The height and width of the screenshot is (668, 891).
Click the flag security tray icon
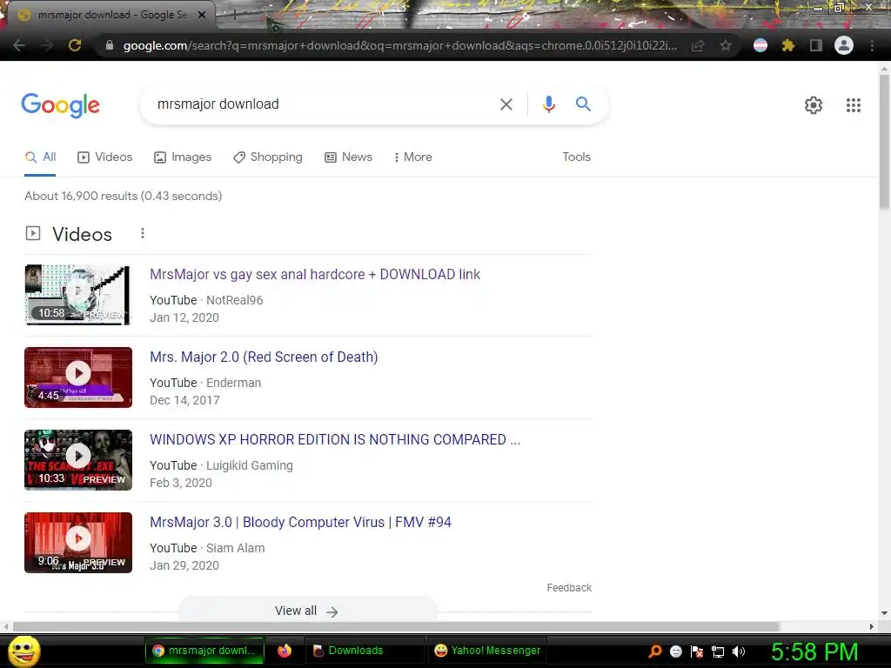click(x=697, y=651)
